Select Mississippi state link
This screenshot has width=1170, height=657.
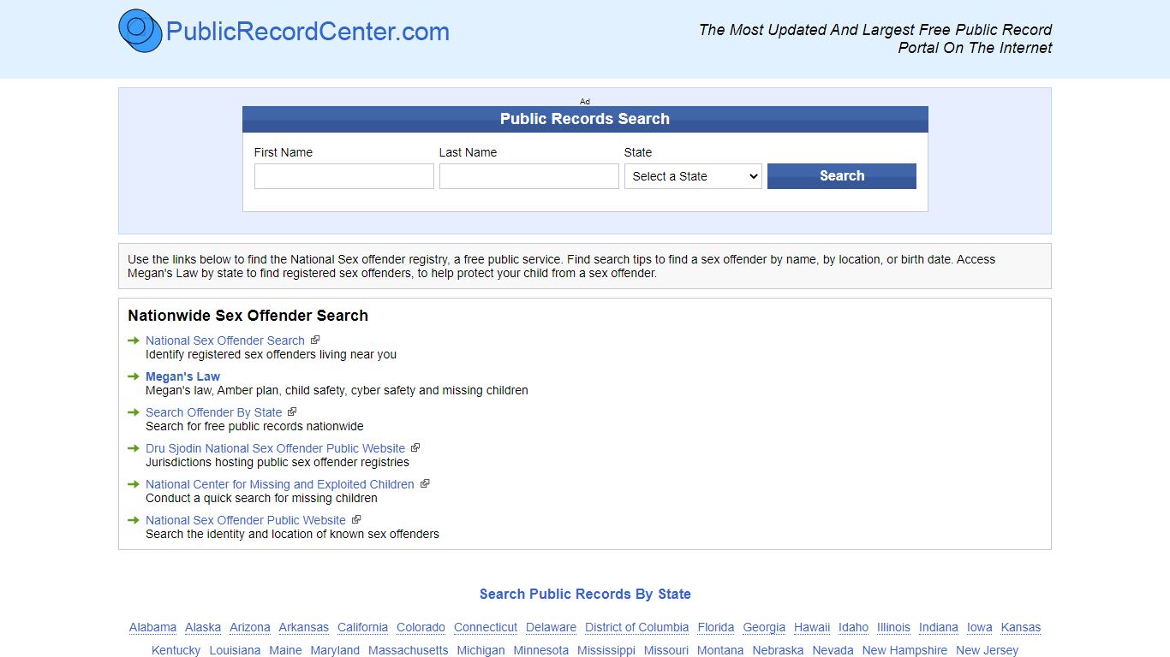(x=606, y=650)
